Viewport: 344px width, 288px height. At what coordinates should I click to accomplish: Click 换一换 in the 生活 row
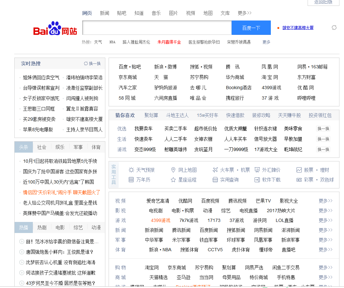(x=324, y=139)
